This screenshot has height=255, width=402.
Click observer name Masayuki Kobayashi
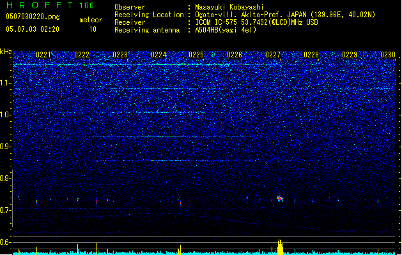[x=229, y=7]
